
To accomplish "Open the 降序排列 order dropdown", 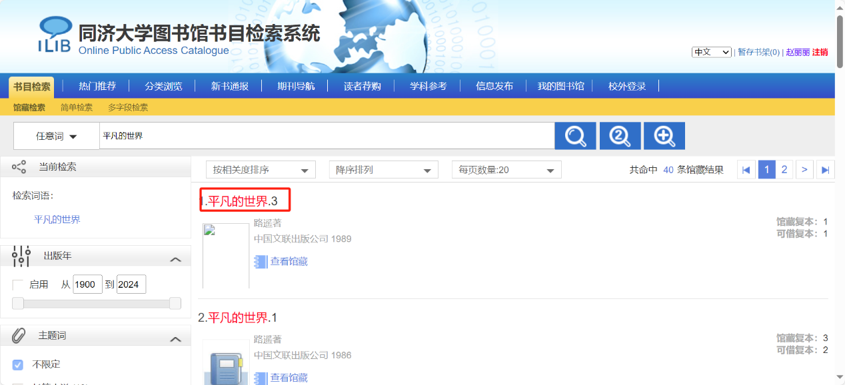I will click(x=383, y=170).
